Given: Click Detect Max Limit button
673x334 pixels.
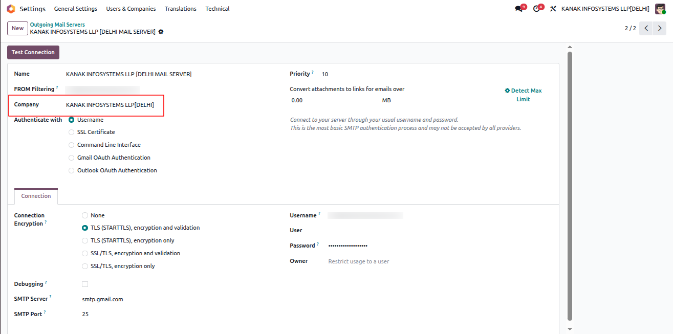Looking at the screenshot, I should tap(523, 95).
